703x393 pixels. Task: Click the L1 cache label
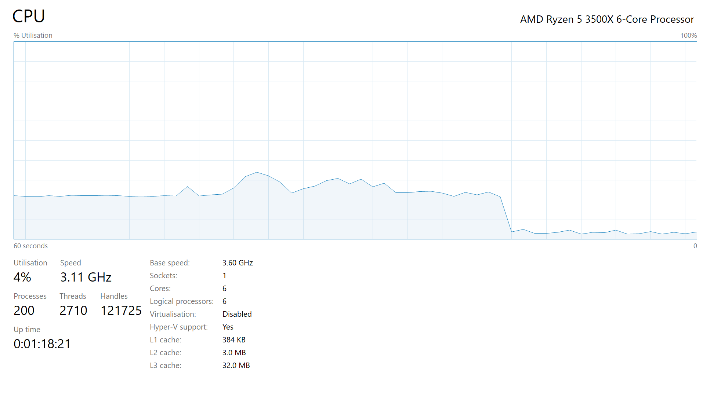pyautogui.click(x=166, y=339)
